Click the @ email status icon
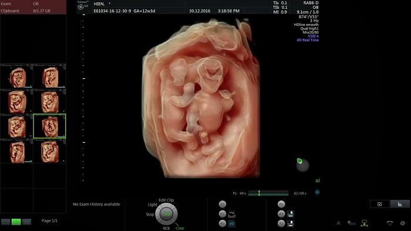Screen dimensions: 411x231 pos(403,223)
